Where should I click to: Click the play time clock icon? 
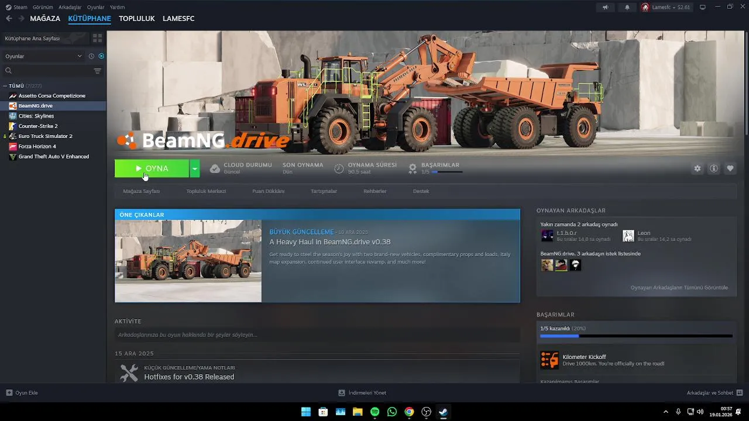pyautogui.click(x=339, y=168)
